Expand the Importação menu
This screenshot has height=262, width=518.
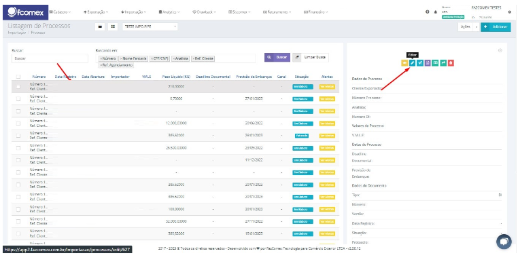coord(133,12)
